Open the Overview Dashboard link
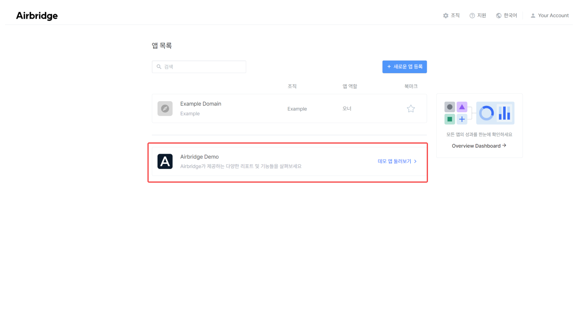The height and width of the screenshot is (336, 588). [479, 146]
